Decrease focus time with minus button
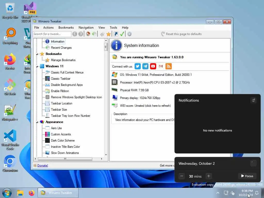 181,176
